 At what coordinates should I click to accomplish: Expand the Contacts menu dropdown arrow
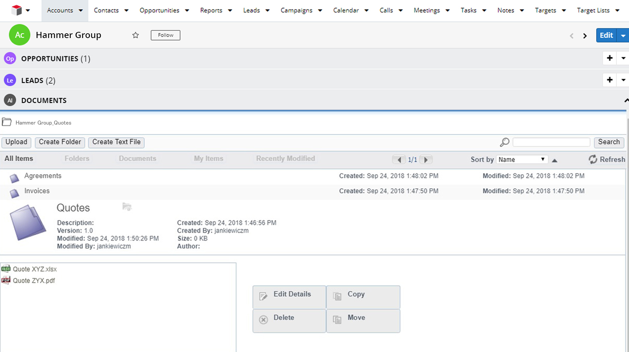coord(126,11)
